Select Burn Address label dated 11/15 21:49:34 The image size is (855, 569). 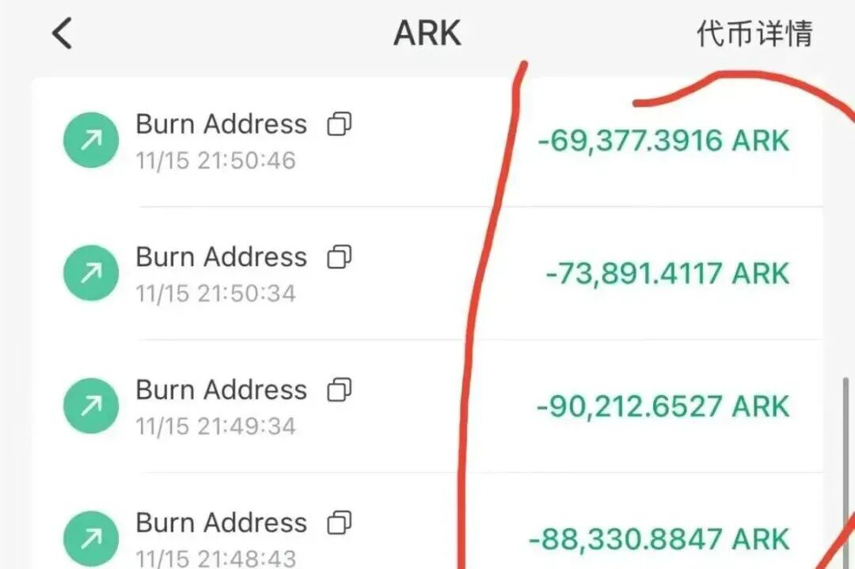tap(222, 389)
